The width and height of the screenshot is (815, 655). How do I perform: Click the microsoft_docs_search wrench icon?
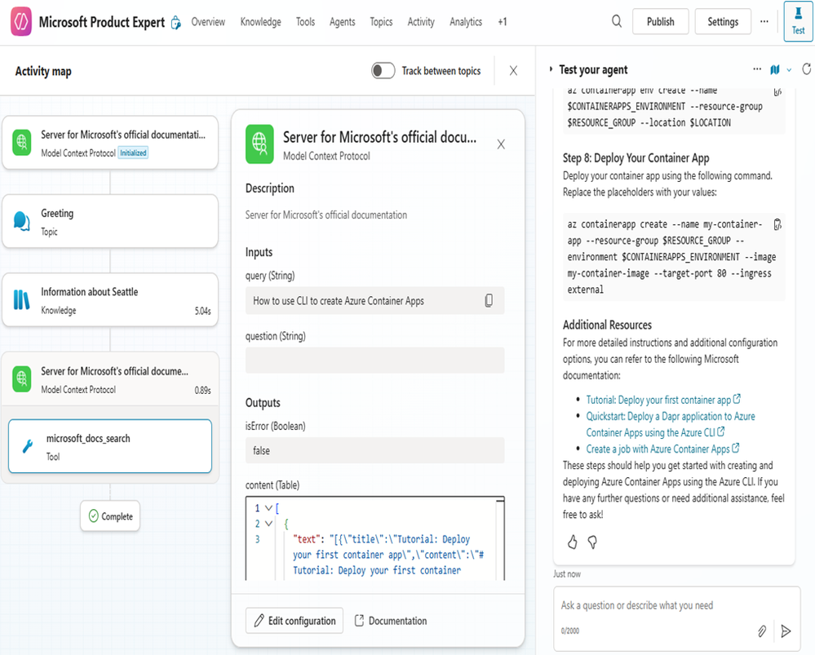(28, 446)
